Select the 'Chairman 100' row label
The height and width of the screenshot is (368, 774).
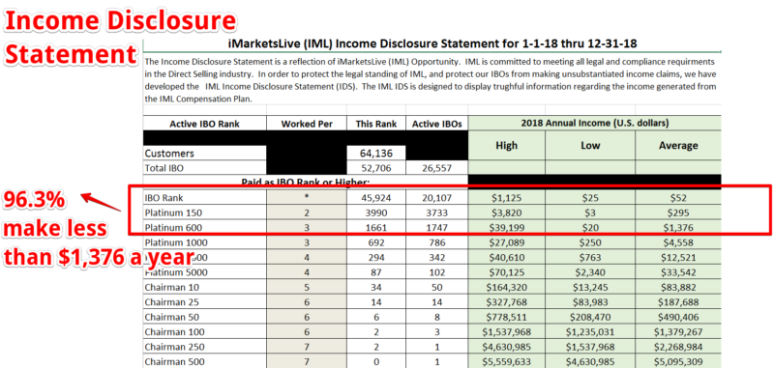click(x=204, y=332)
